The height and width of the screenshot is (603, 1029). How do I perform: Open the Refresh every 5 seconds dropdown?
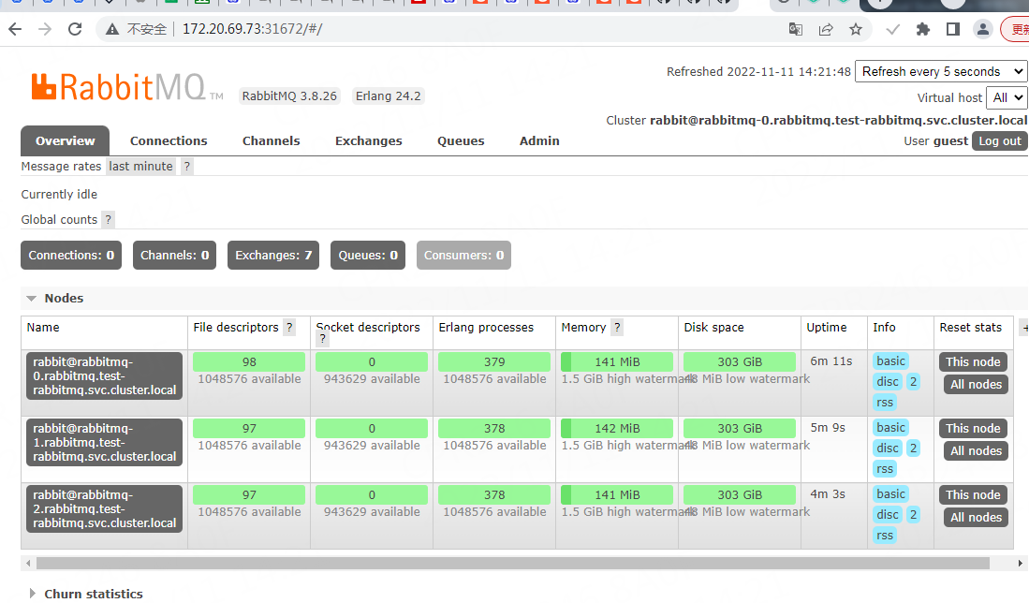(940, 71)
